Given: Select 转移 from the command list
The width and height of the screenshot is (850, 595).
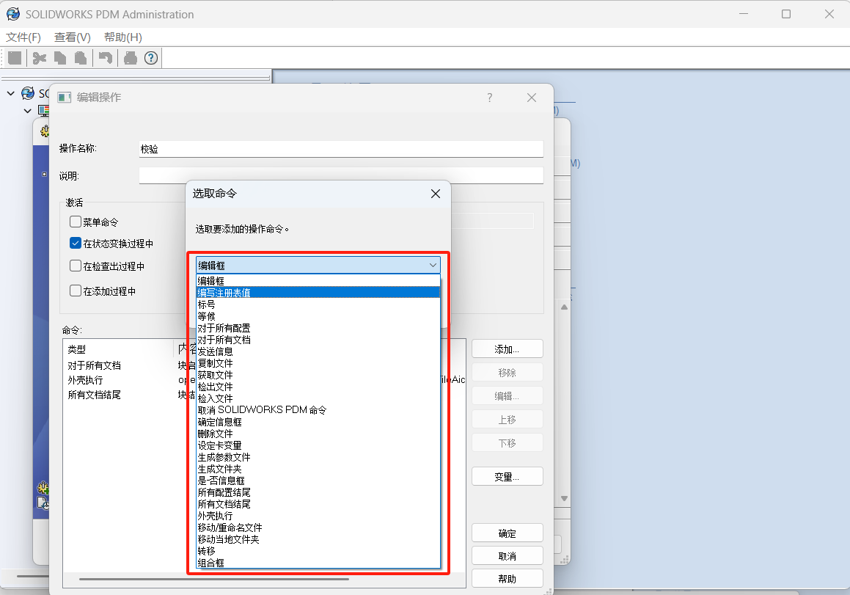Looking at the screenshot, I should pyautogui.click(x=318, y=551).
